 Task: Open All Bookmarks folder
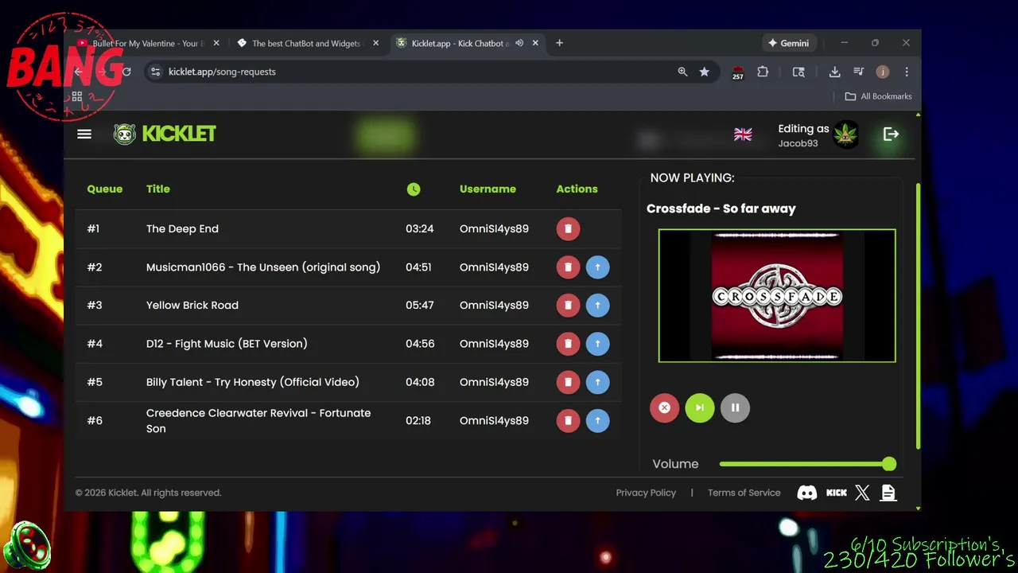click(x=878, y=96)
